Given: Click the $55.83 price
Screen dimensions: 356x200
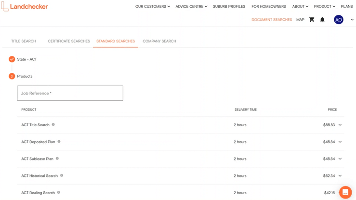Looking at the screenshot, I should coord(329,125).
